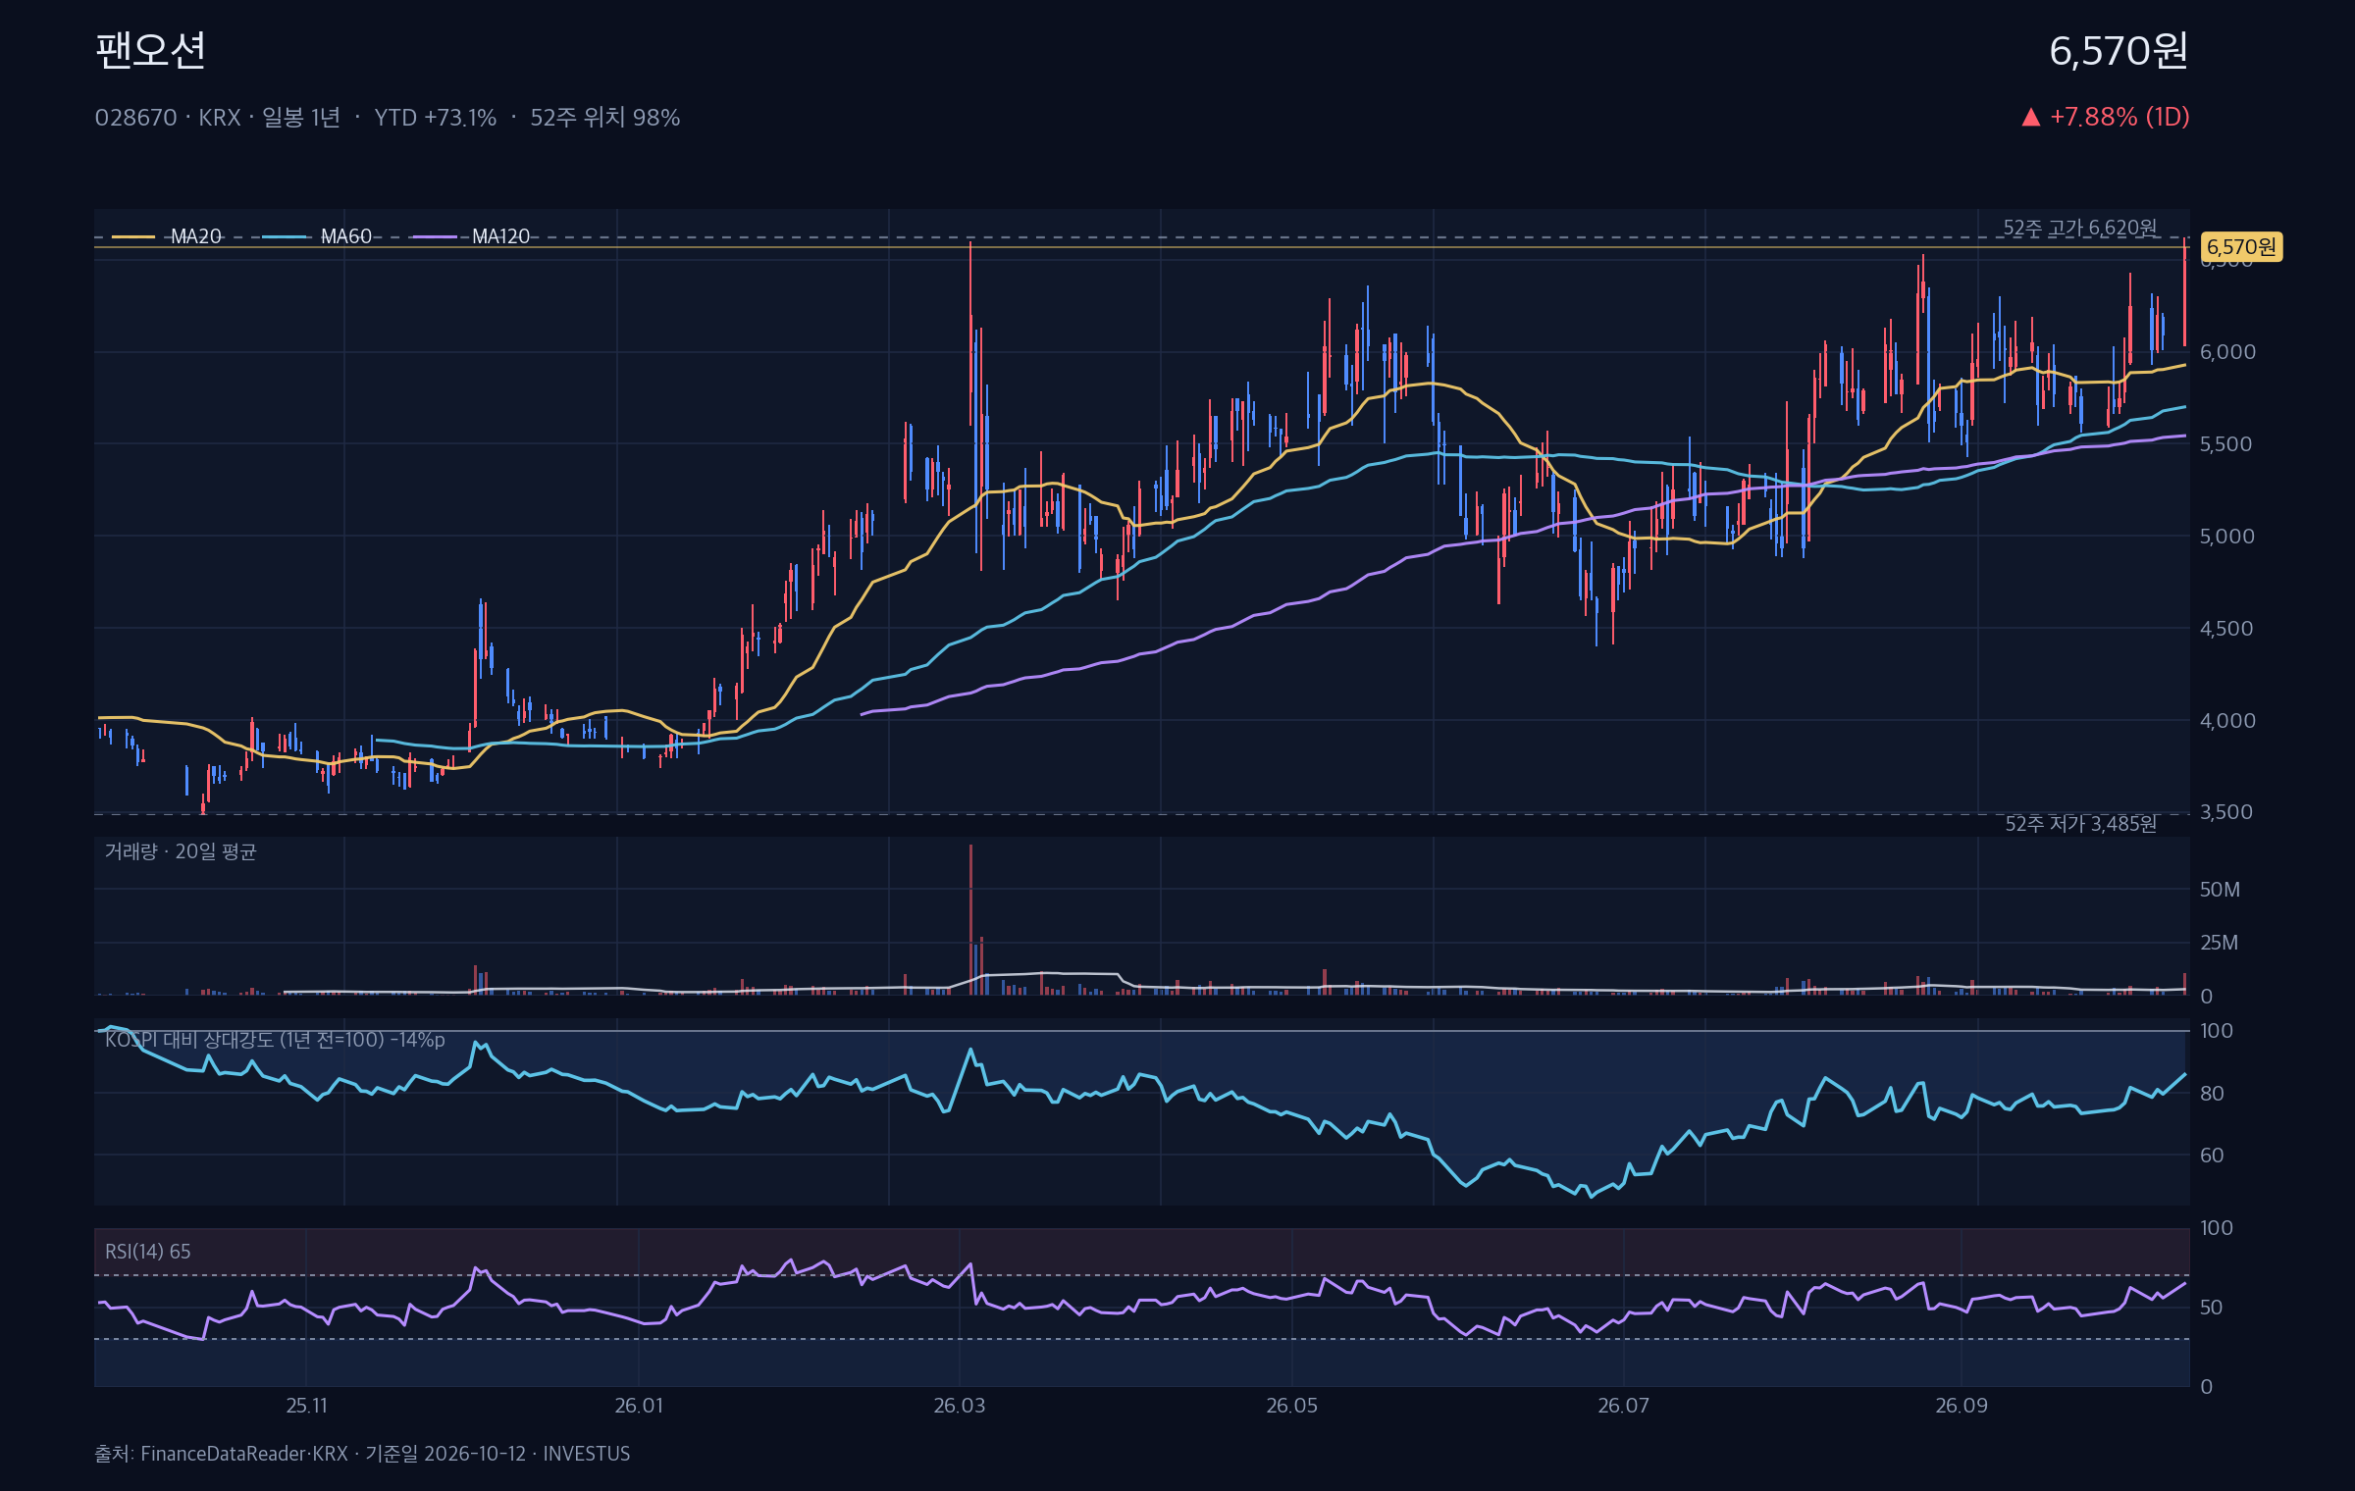Click the 26.07 date axis label
2355x1491 pixels.
coord(1624,1406)
